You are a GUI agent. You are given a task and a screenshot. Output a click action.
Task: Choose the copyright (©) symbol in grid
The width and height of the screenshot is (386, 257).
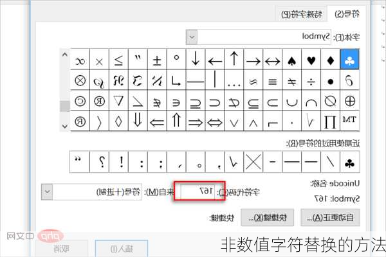tap(80, 101)
